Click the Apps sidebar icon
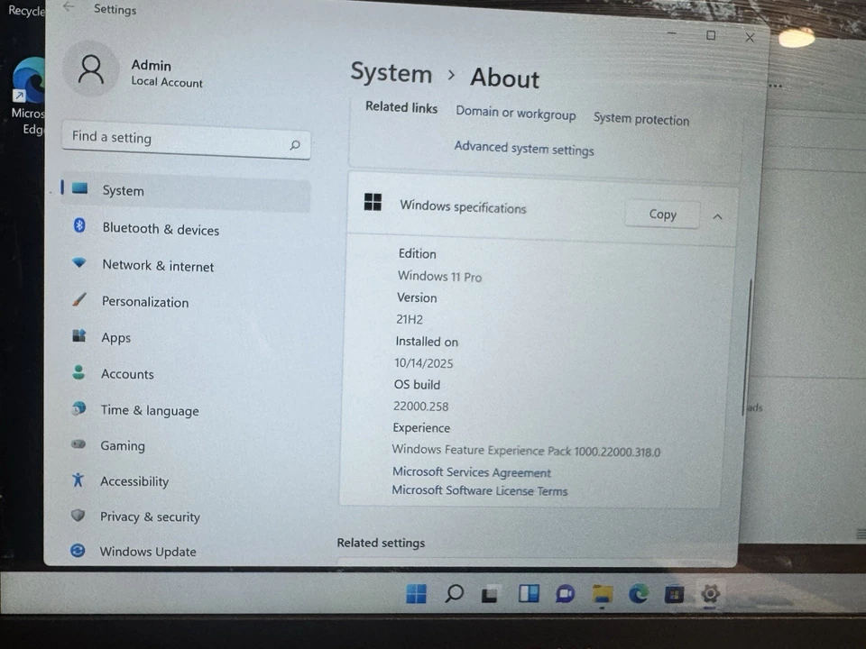This screenshot has width=866, height=649. (79, 335)
